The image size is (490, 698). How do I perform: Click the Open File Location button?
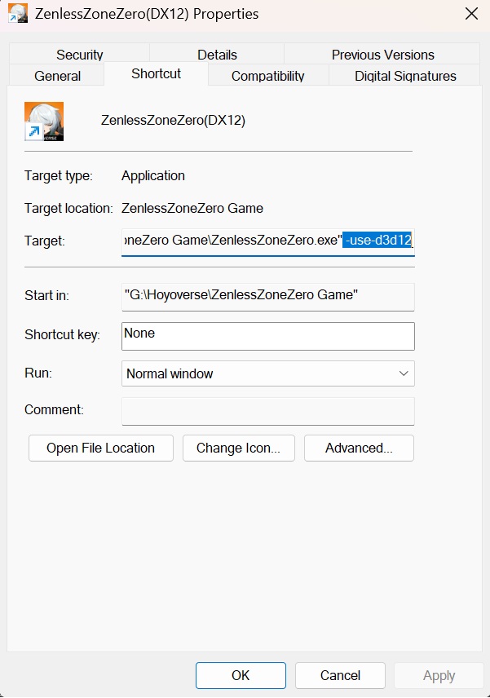click(100, 448)
